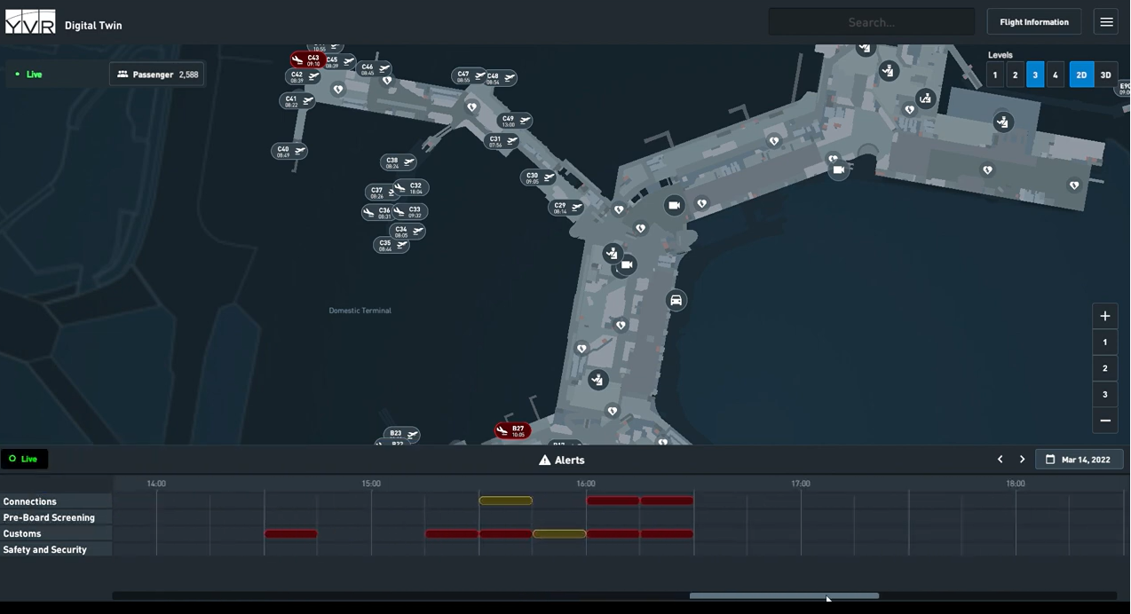The width and height of the screenshot is (1131, 614).
Task: Open Flight Information panel
Action: point(1033,22)
